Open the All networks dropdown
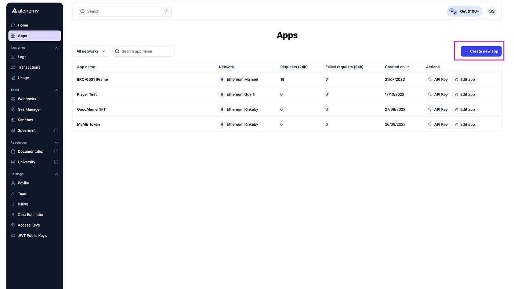Screen dimensions: 514x289 (91, 51)
